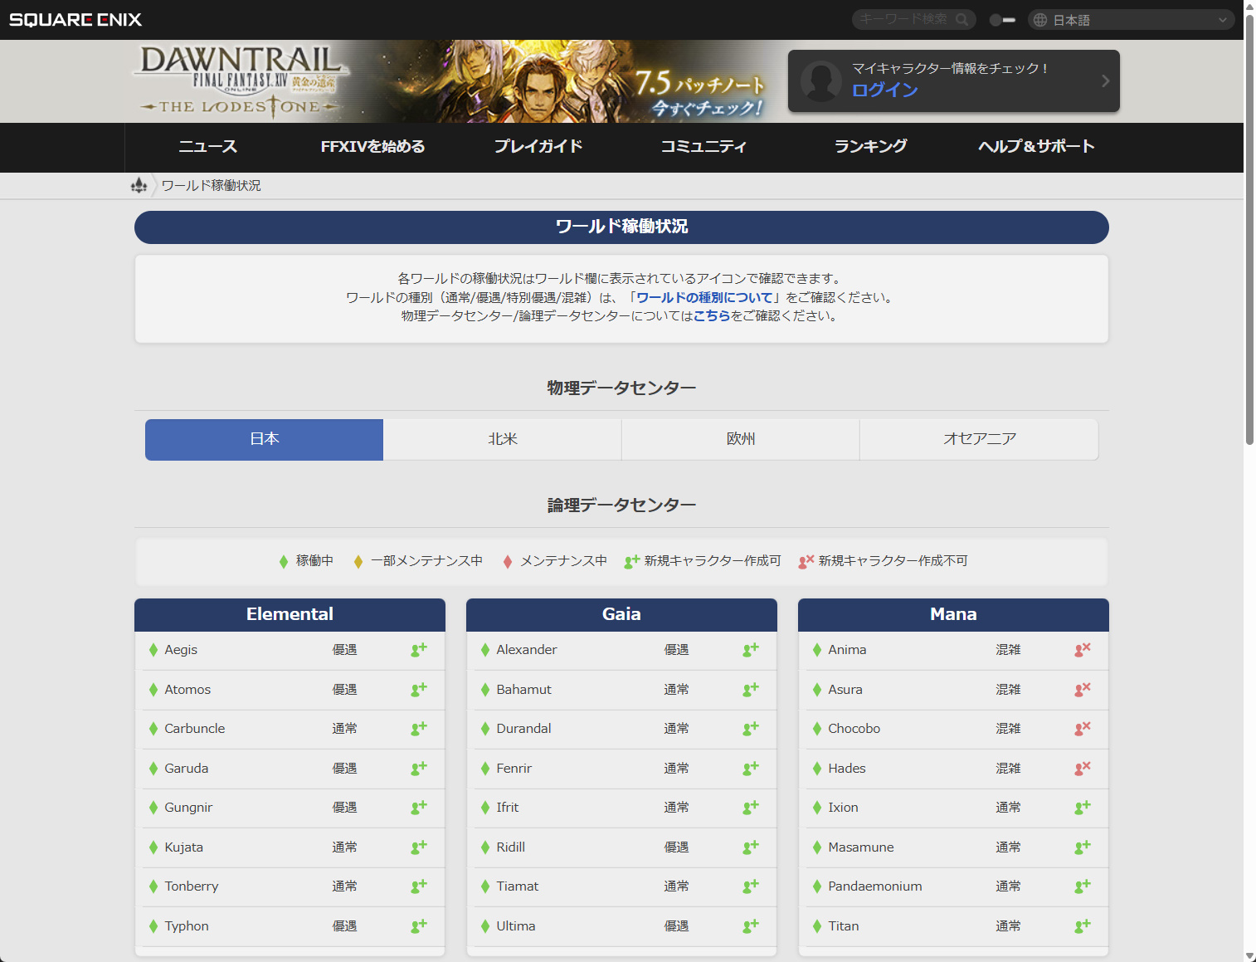1256x962 pixels.
Task: Open the ランキング navigation menu
Action: pos(870,147)
